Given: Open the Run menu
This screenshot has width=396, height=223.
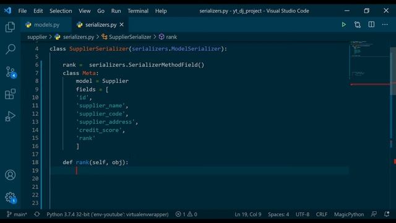Looking at the screenshot, I should [x=116, y=11].
